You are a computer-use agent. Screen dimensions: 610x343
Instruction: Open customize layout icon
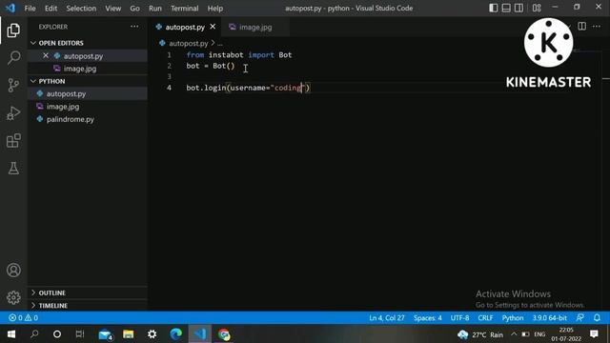(x=537, y=8)
